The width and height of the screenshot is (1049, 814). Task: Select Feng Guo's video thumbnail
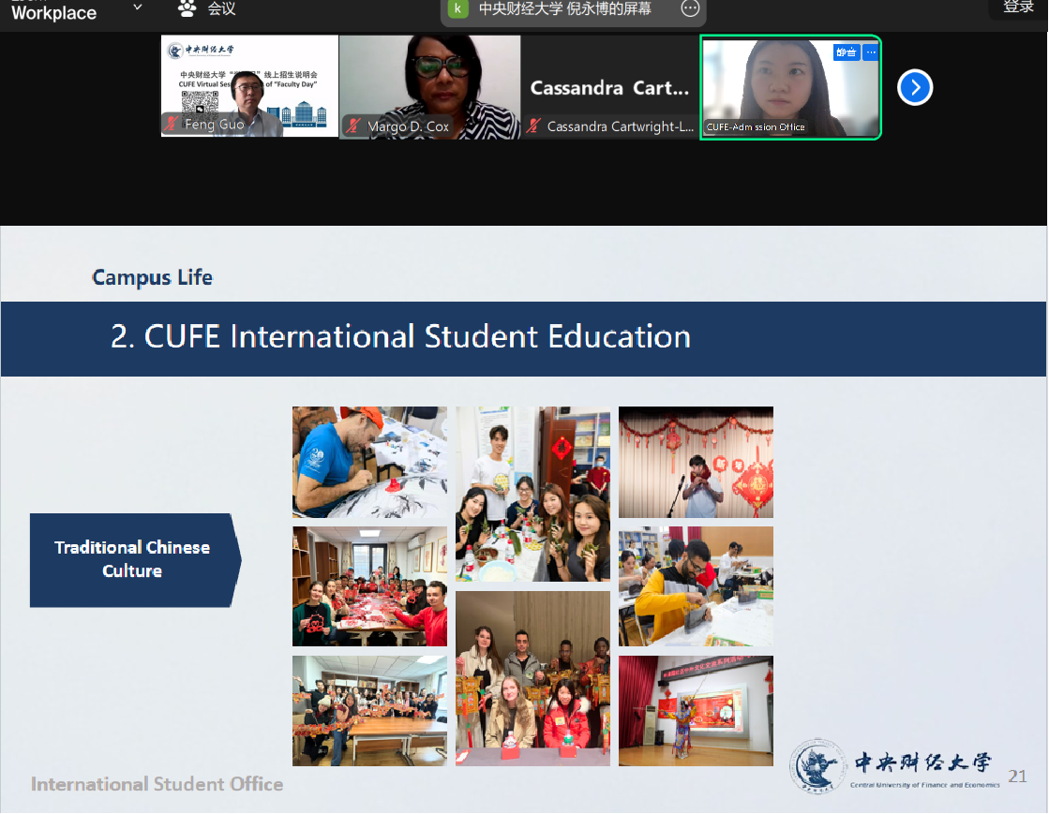pyautogui.click(x=249, y=86)
